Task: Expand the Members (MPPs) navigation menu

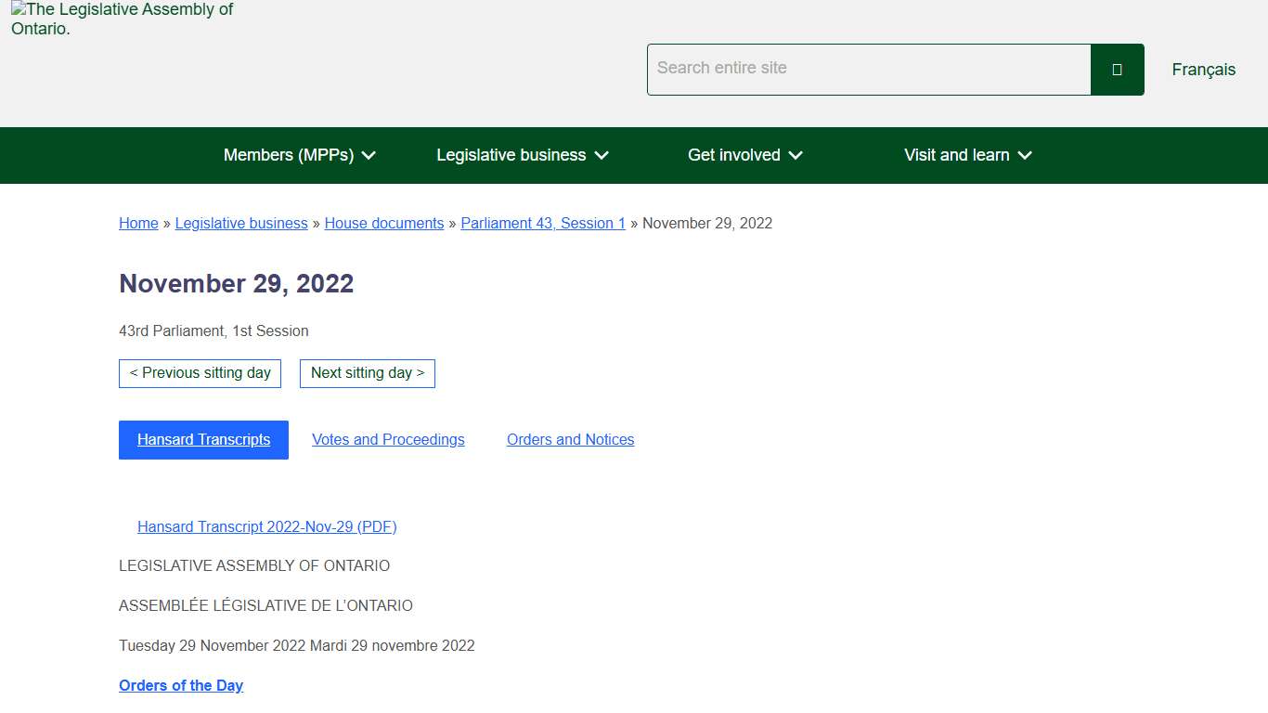Action: coord(299,155)
